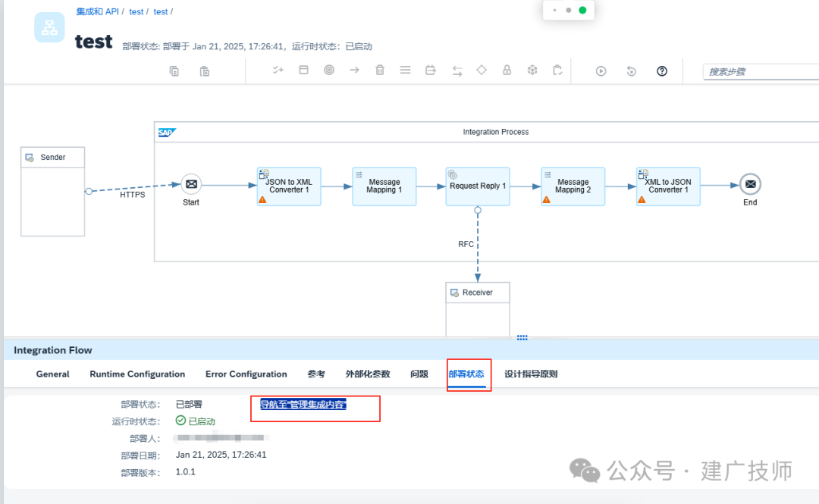
Task: Open the 集成和 API breadcrumb link
Action: 97,11
